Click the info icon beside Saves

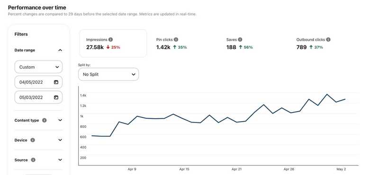[x=240, y=40]
